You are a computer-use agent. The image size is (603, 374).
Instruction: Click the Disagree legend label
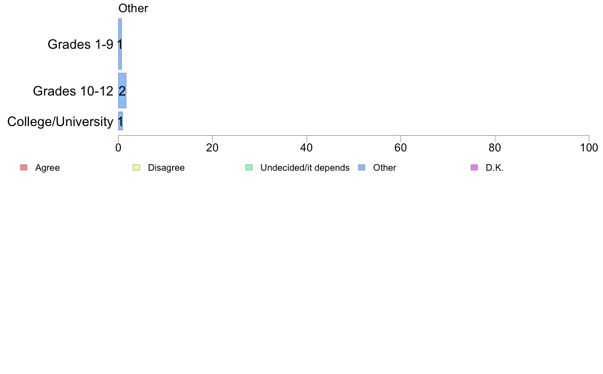[166, 168]
